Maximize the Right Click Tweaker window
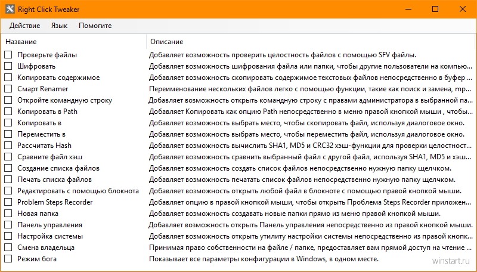Image resolution: width=477 pixels, height=272 pixels. click(x=435, y=9)
